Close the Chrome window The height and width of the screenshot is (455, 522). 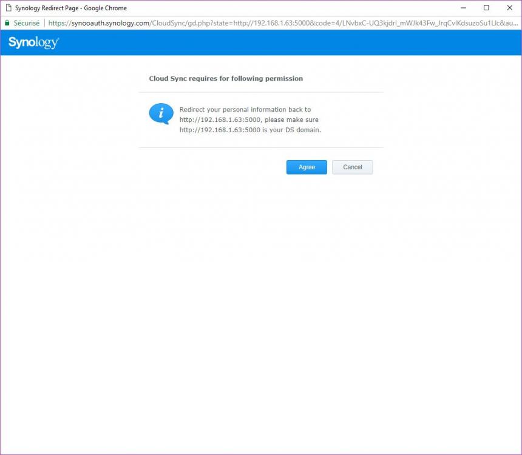pos(510,8)
